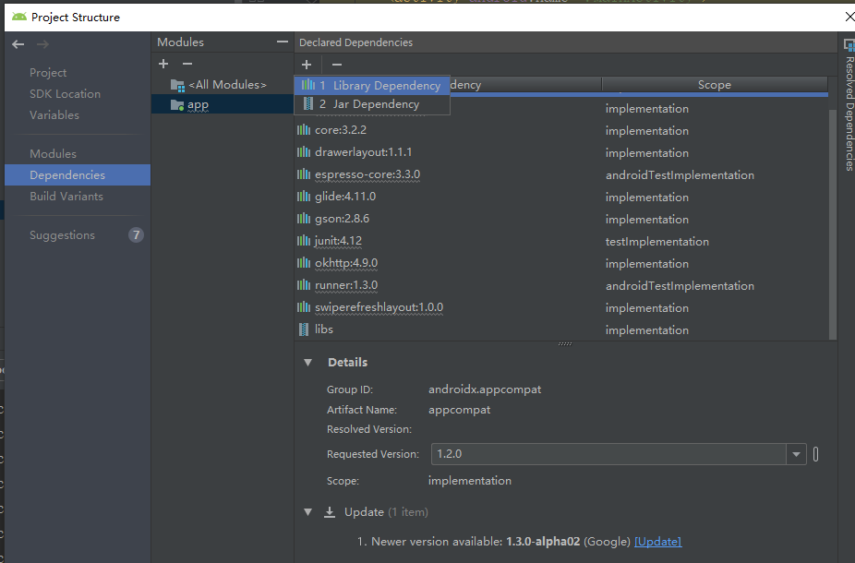Viewport: 855px width, 563px height.
Task: Click the appcompat Artifact Name value
Action: 459,410
